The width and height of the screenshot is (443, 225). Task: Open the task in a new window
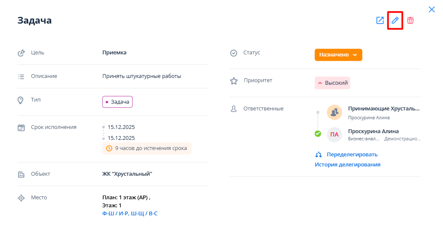coord(380,20)
